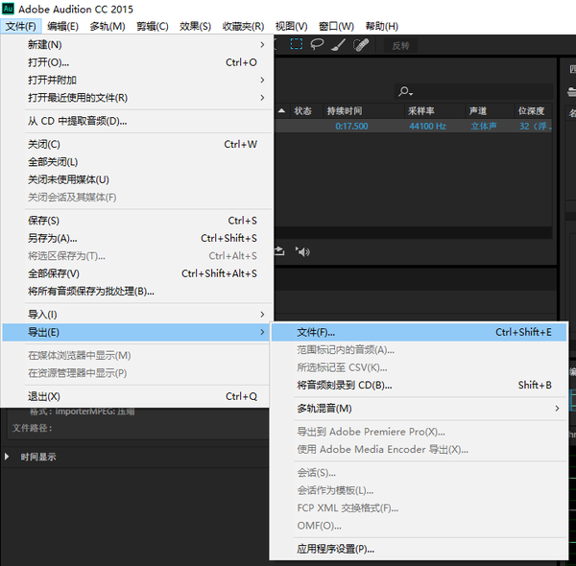Open 打开最近使用的文件(R) submenu
The width and height of the screenshot is (576, 566).
pos(136,98)
